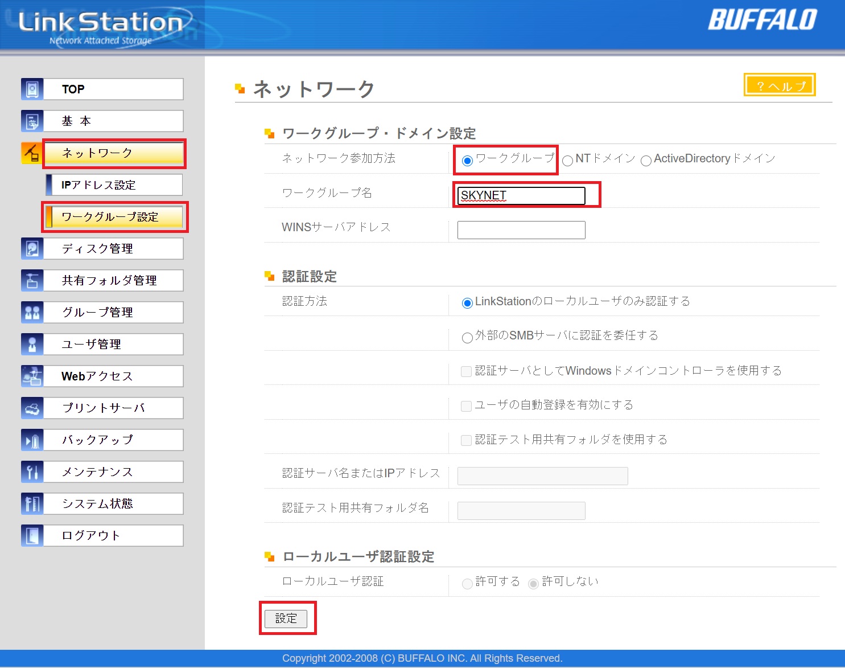Click the ログアウト door icon
Screen dimensions: 845x668
32,535
